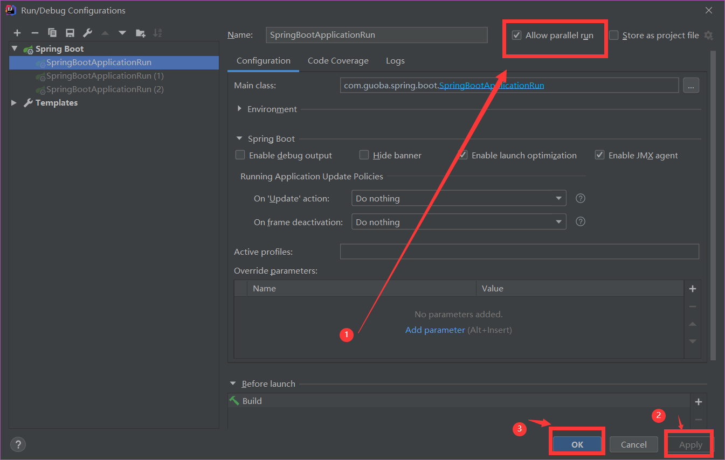Switch to Logs tab
Screen dimensions: 725x460
[395, 61]
